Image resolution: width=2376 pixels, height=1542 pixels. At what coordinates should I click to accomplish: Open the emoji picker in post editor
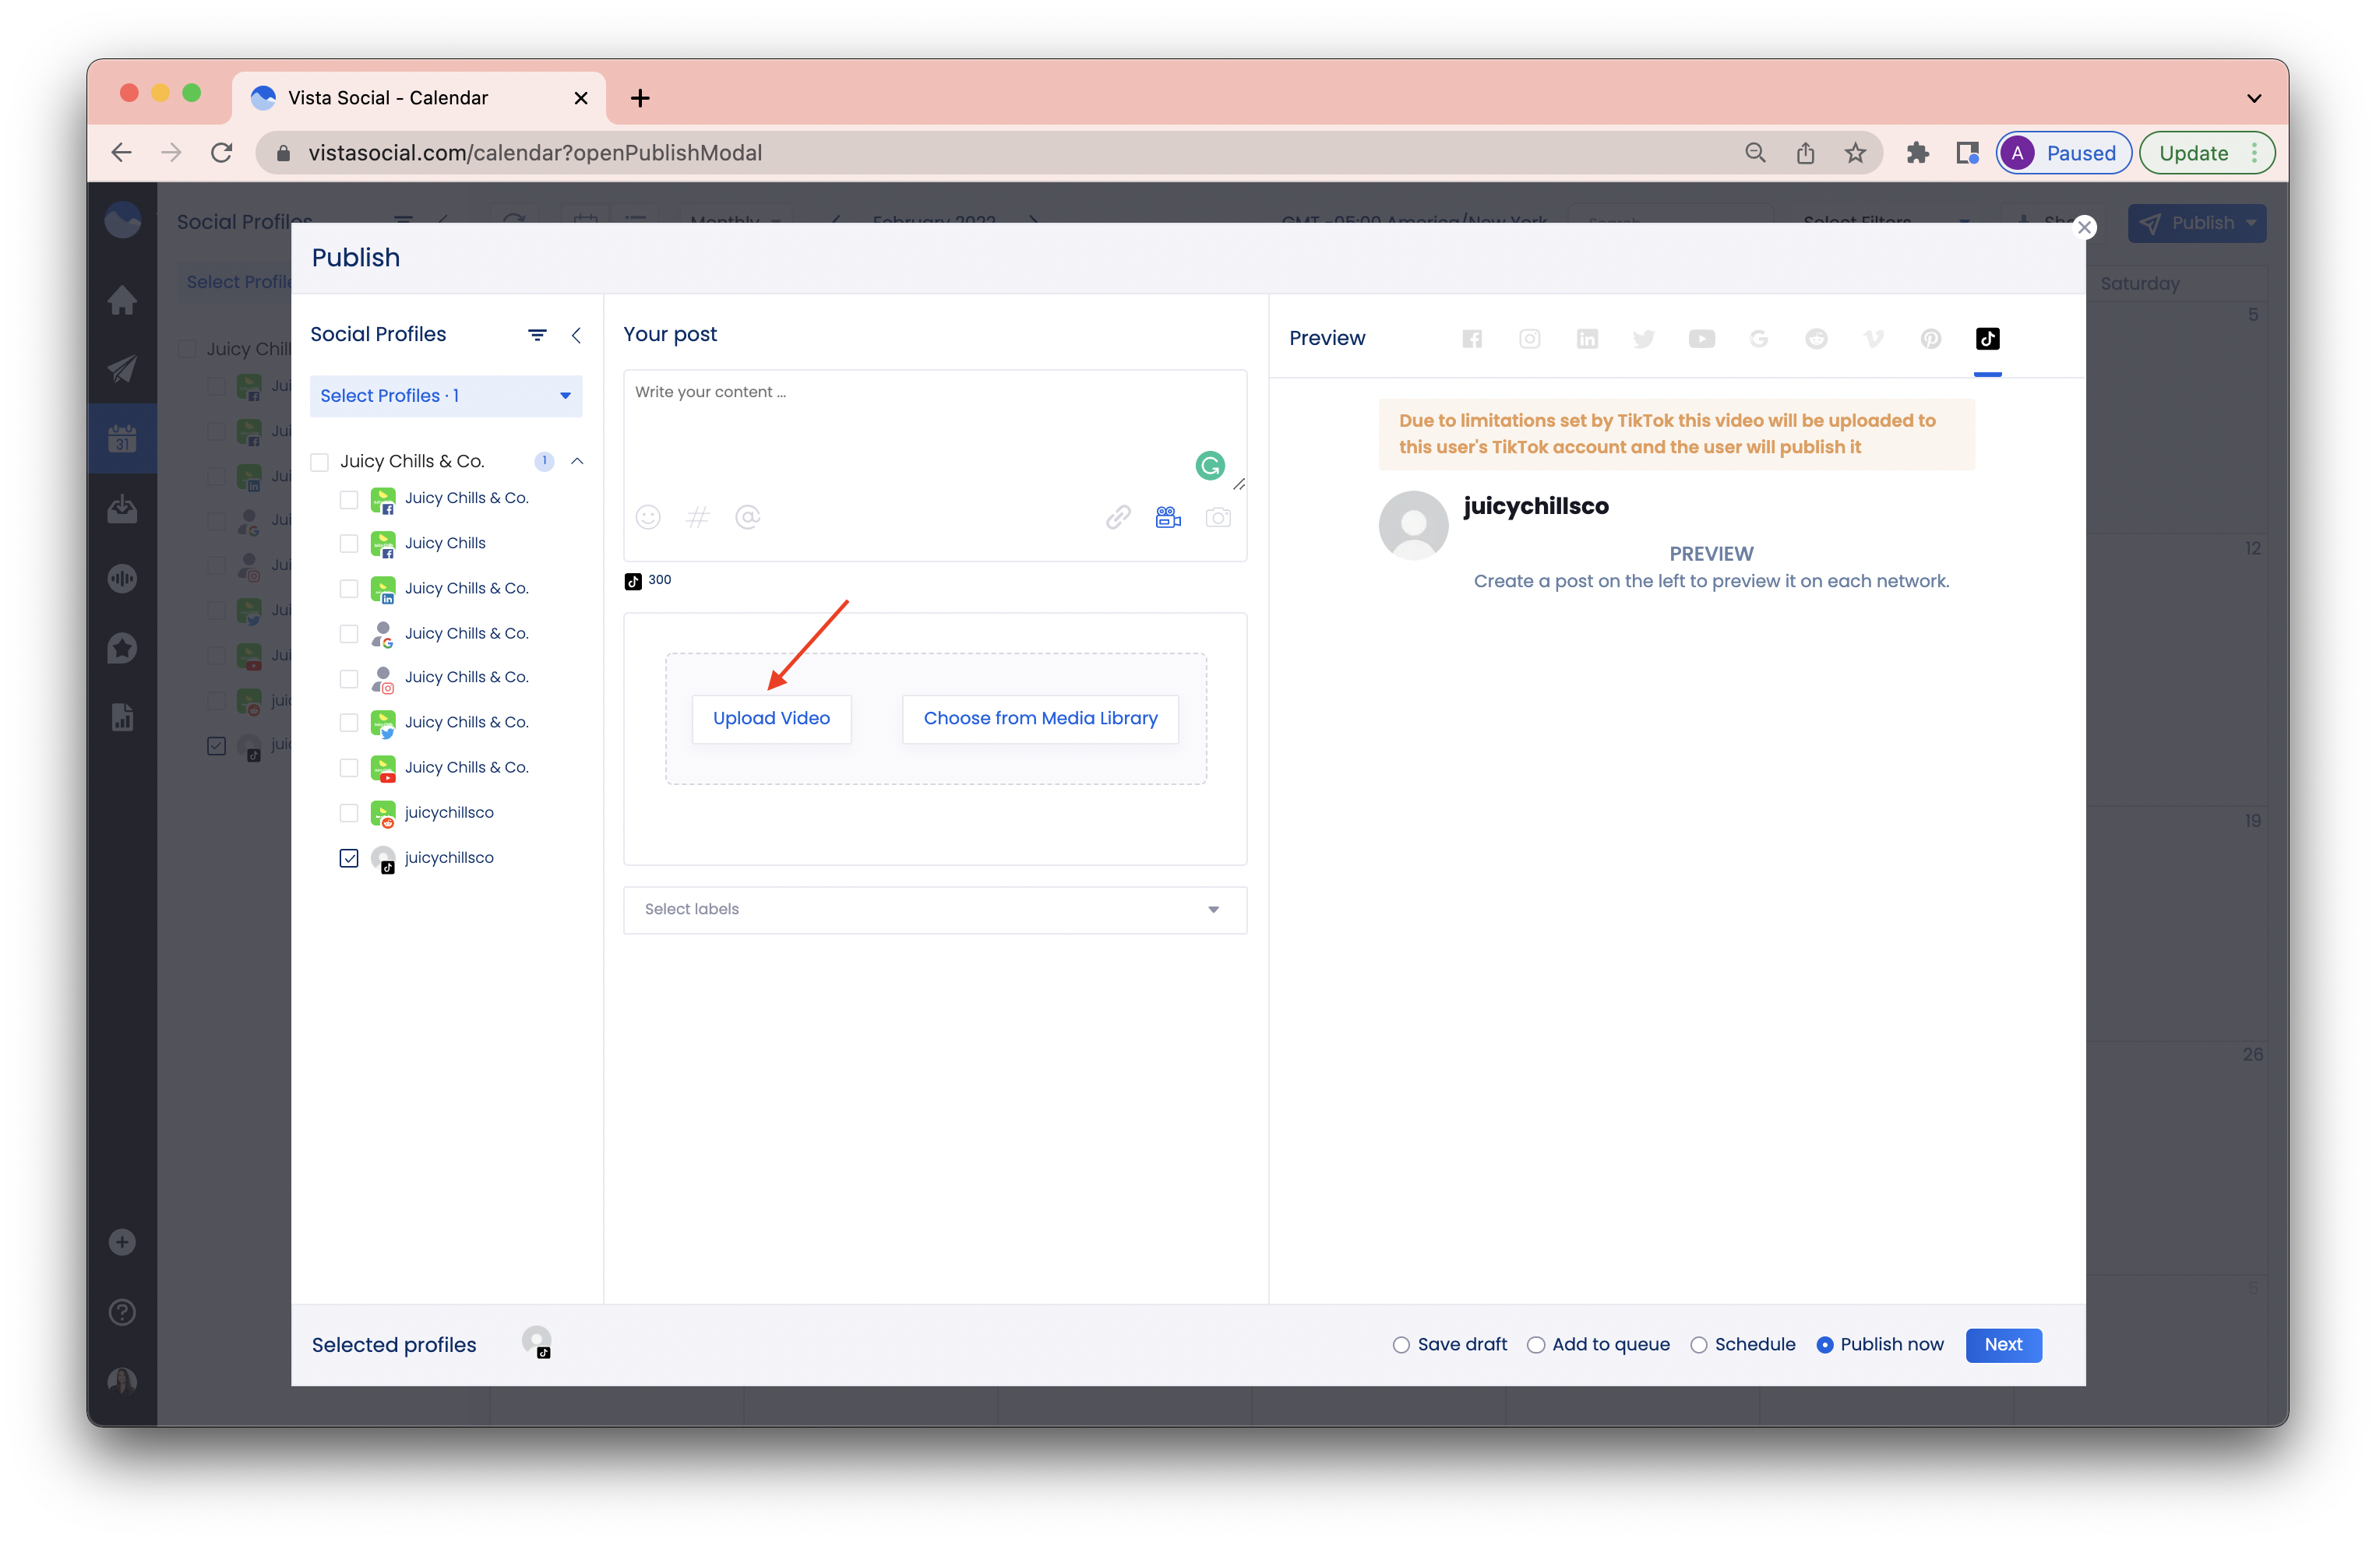(x=648, y=517)
